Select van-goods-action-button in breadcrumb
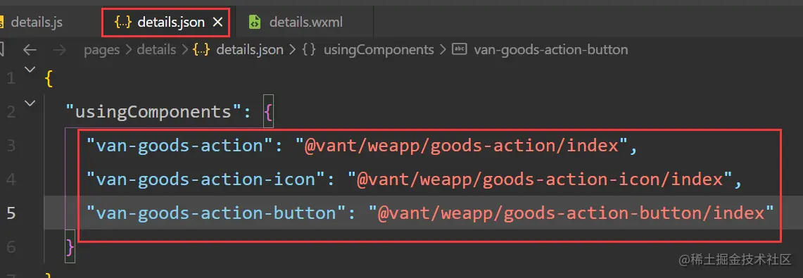The width and height of the screenshot is (803, 278). coord(551,50)
